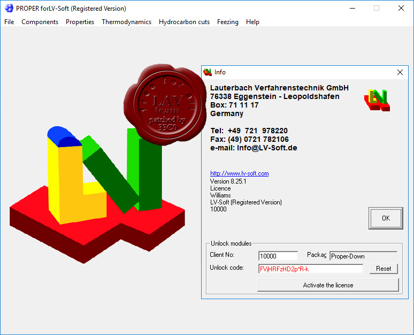Click the Client No input field
Viewport: 414px width, 335px height.
tap(278, 256)
